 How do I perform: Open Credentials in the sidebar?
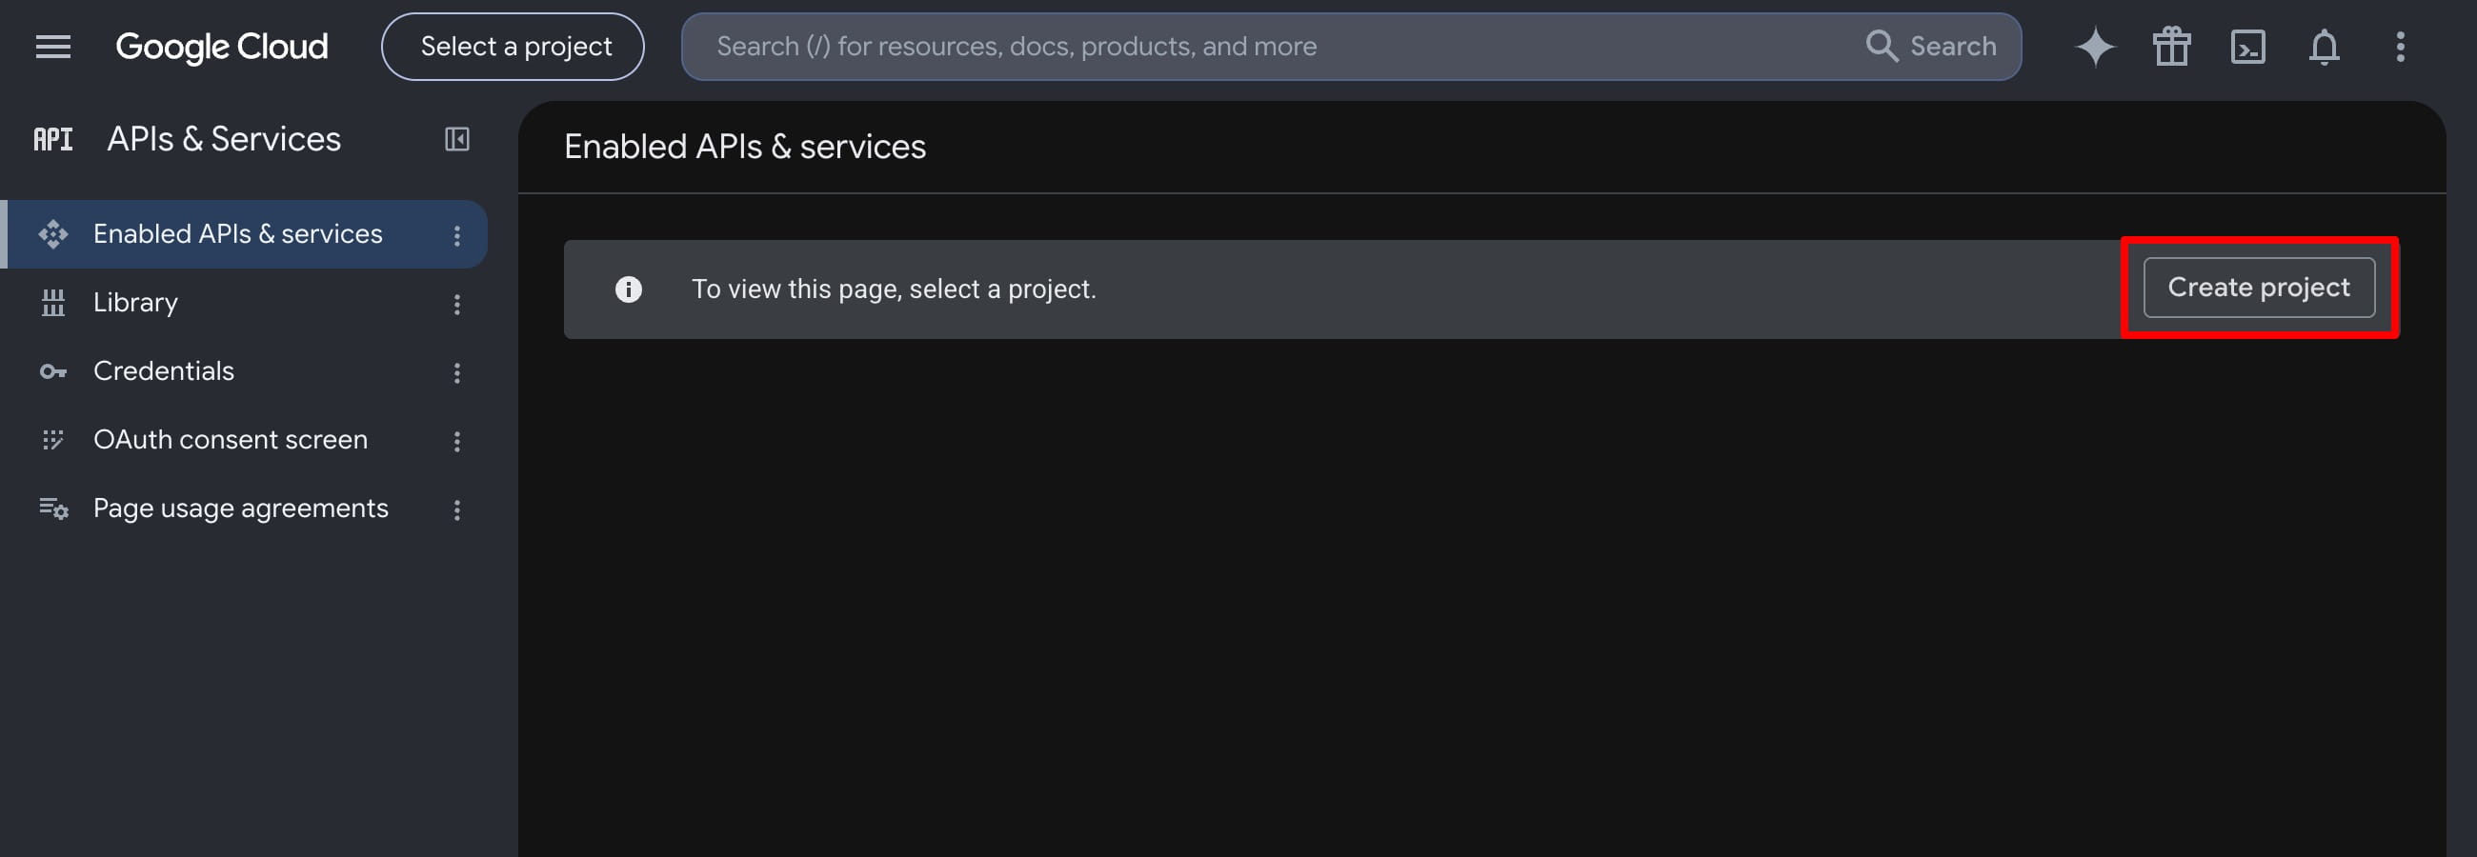coord(246,370)
